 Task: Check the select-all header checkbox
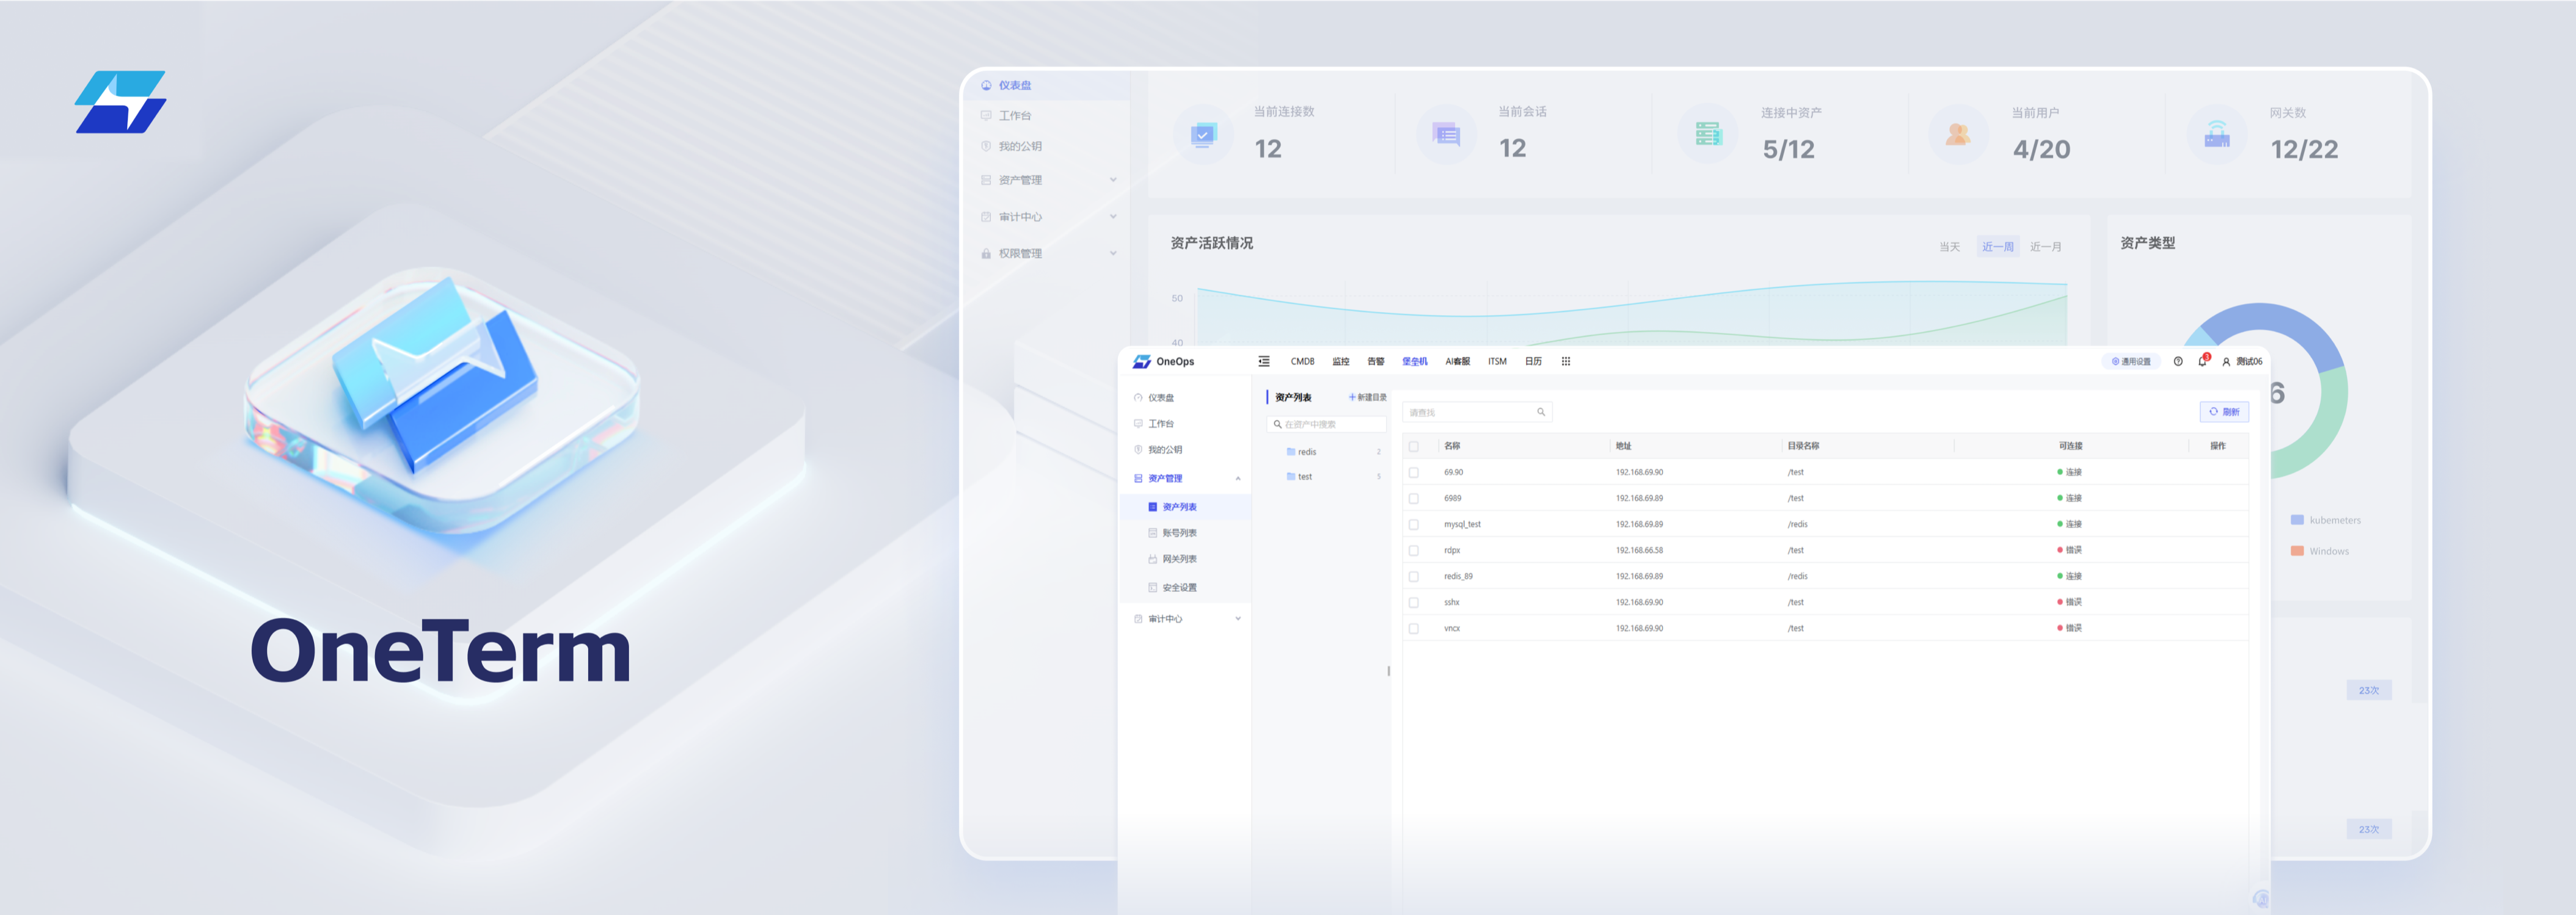click(1414, 446)
